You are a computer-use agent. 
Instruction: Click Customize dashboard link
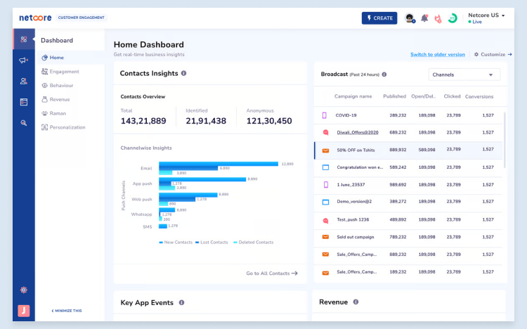point(493,55)
